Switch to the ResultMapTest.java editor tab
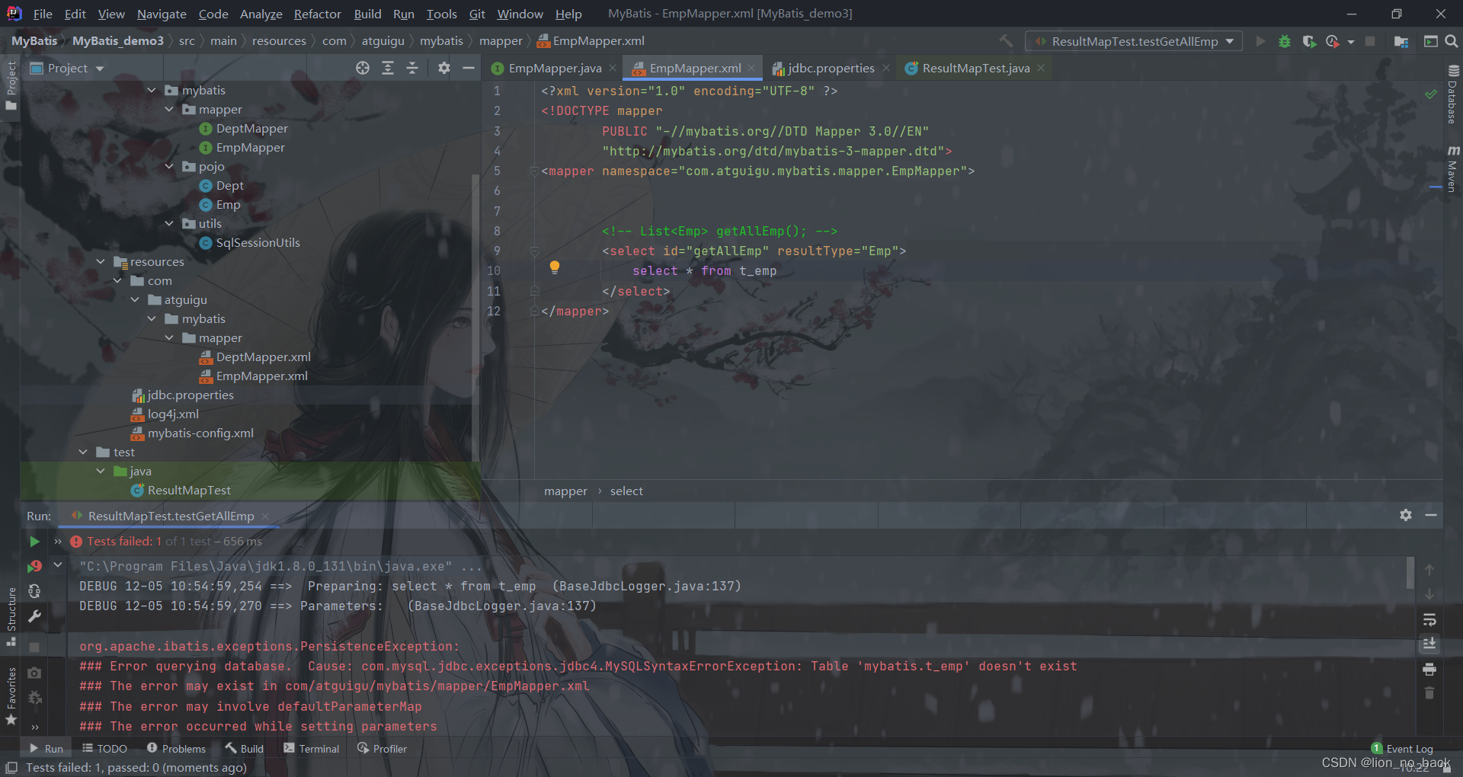This screenshot has width=1463, height=777. (975, 69)
